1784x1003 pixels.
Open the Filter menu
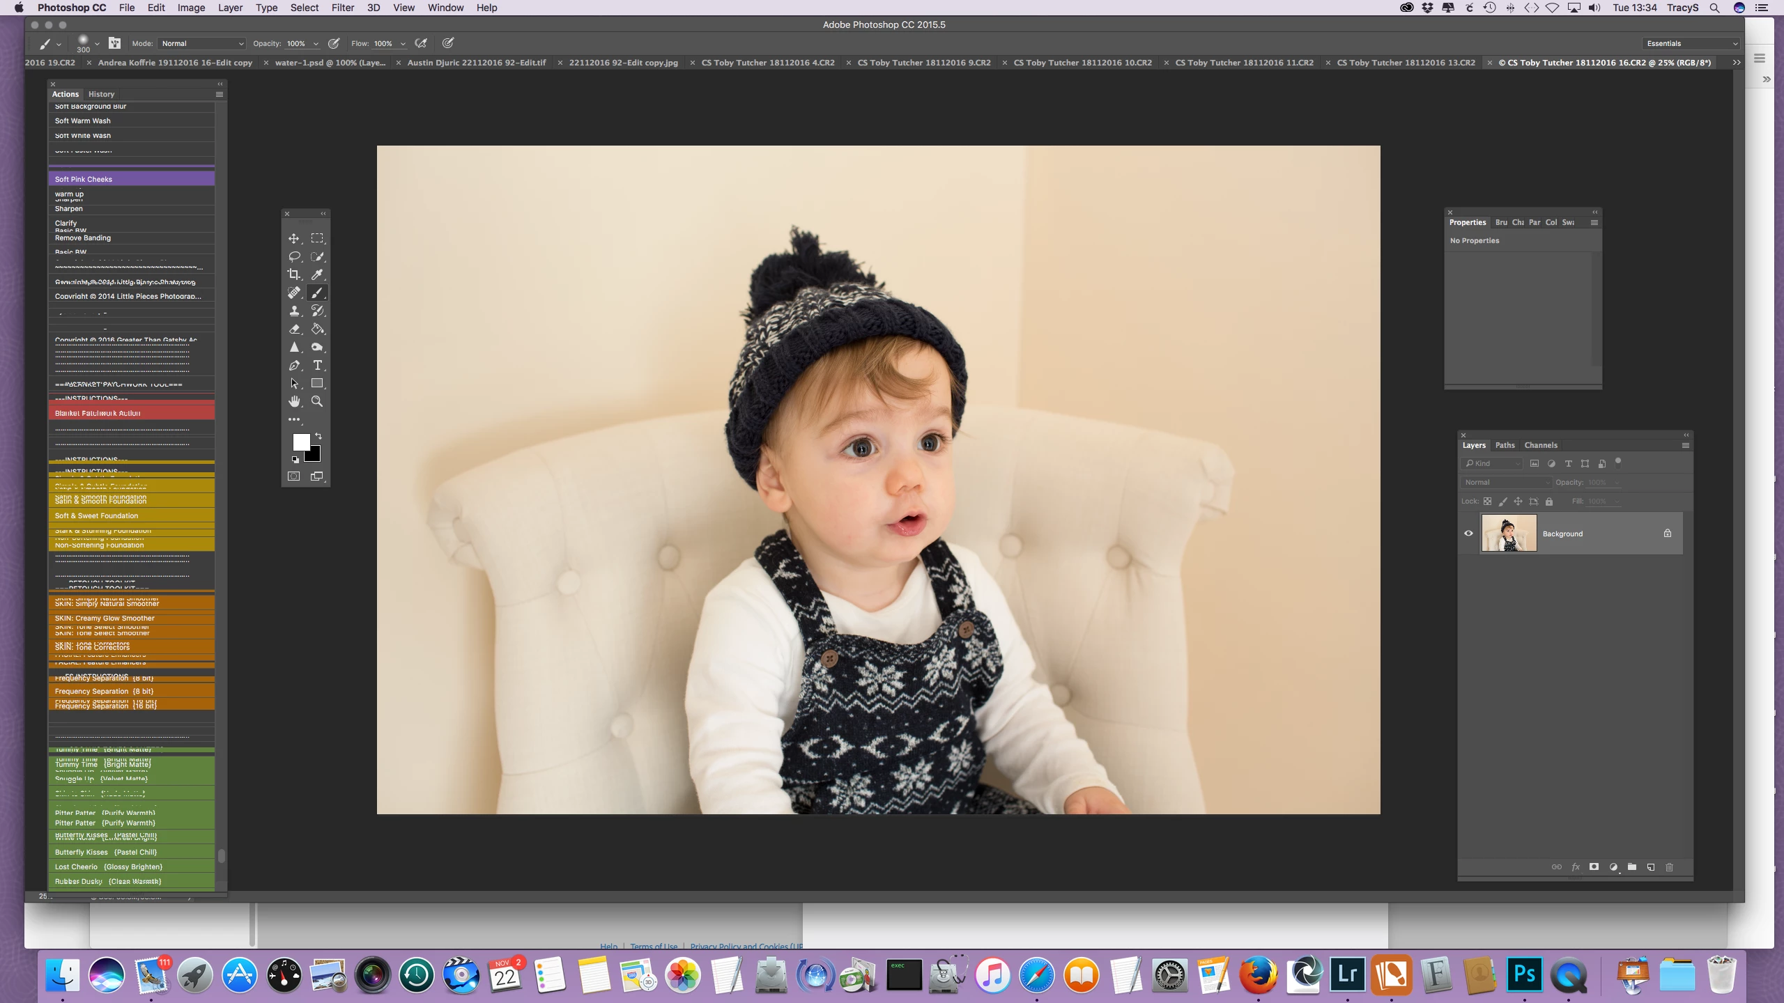[x=342, y=8]
